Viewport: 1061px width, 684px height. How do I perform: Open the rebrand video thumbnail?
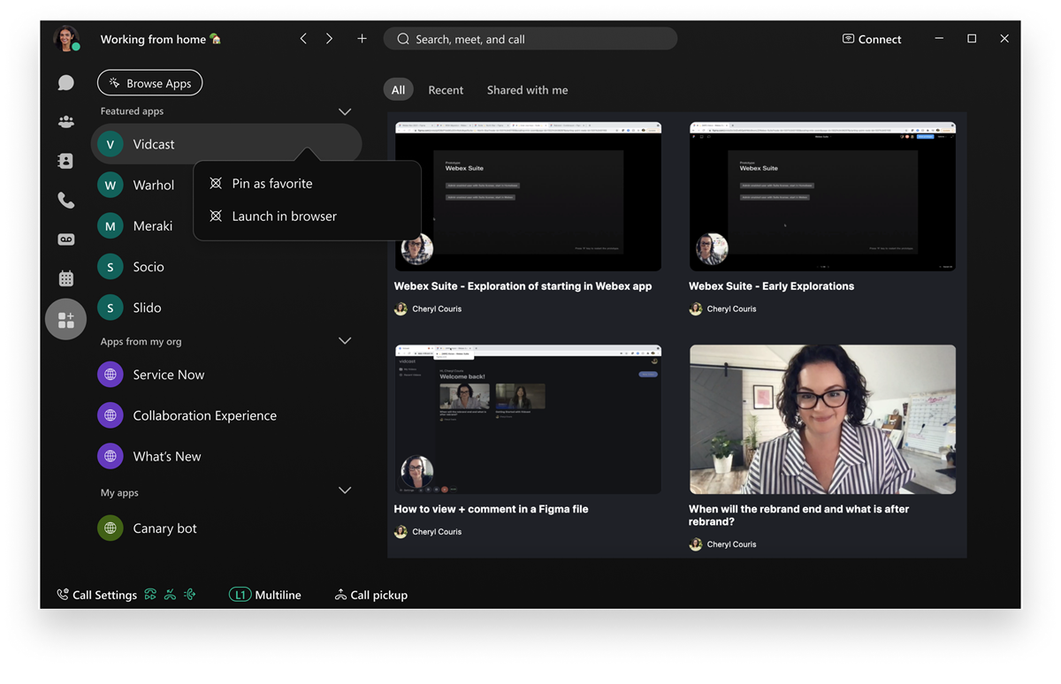click(822, 420)
